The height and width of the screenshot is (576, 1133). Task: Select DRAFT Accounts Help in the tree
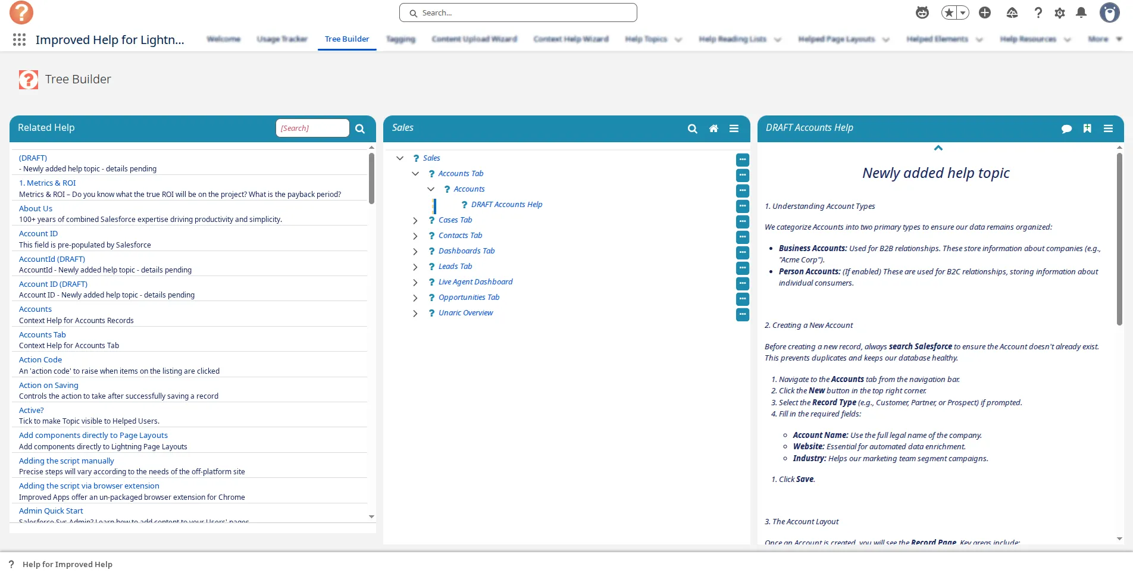(506, 205)
